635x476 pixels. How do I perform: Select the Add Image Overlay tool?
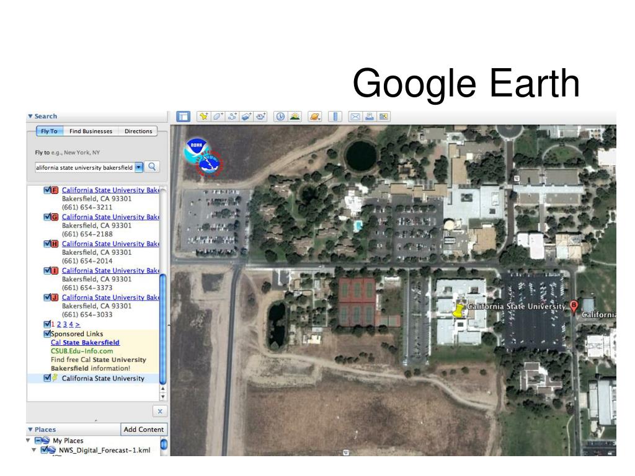[246, 117]
